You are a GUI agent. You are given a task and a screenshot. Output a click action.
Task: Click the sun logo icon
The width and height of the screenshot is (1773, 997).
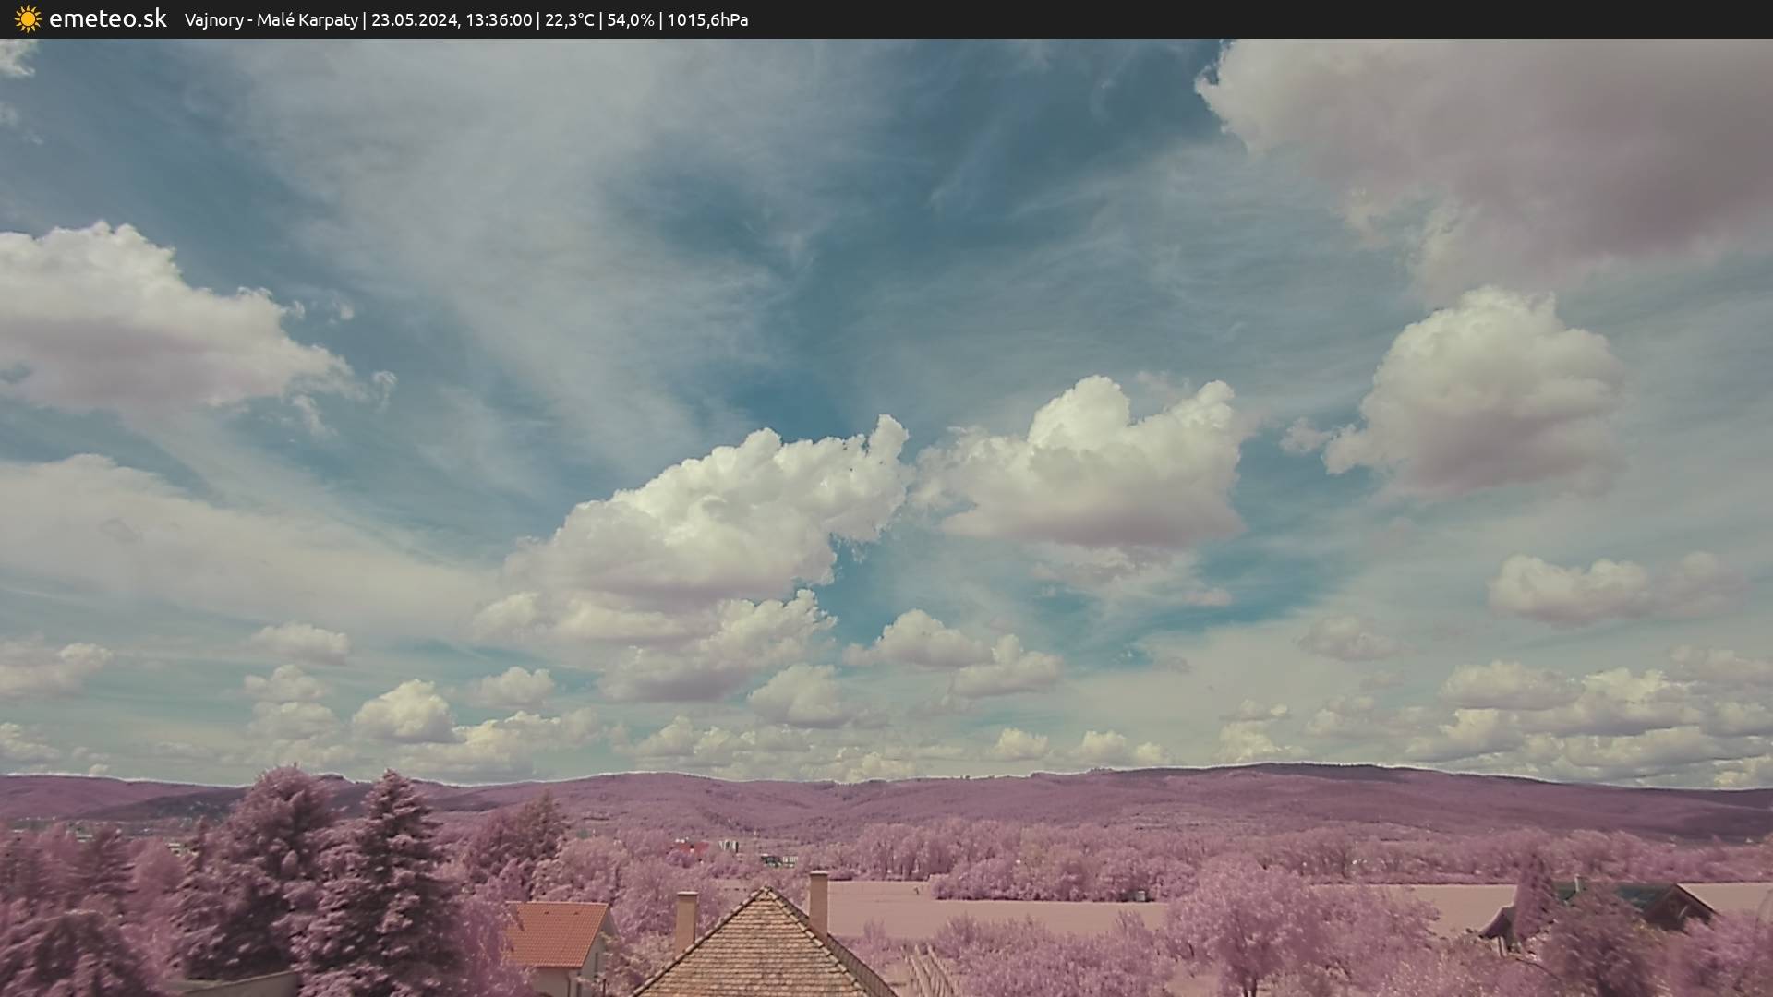[28, 19]
